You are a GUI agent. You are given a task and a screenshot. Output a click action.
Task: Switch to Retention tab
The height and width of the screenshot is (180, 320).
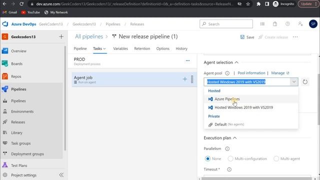coord(142,48)
